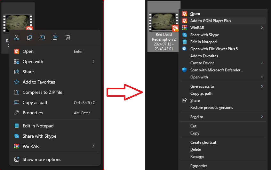Click the ZIP folder icon for Compress

point(17,92)
